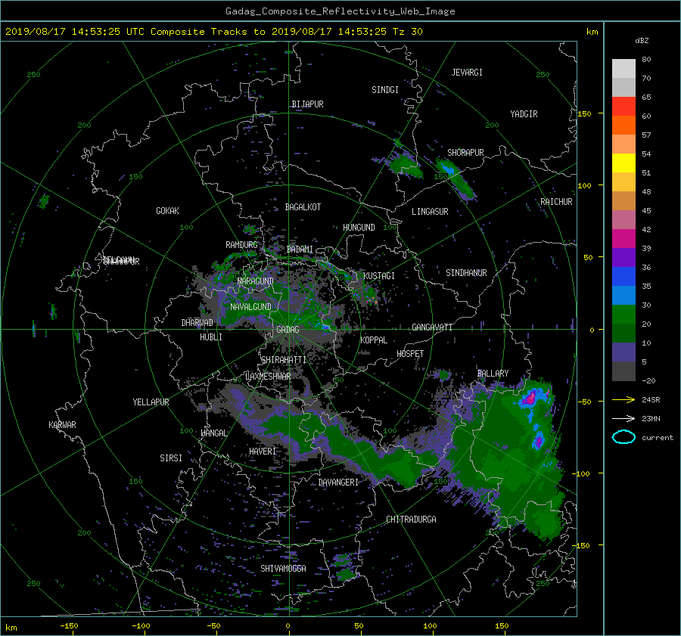Image resolution: width=681 pixels, height=636 pixels.
Task: Click the KUSTAGI city label
Action: click(x=379, y=276)
